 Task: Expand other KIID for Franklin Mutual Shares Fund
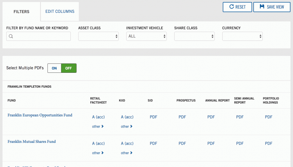tap(126, 153)
